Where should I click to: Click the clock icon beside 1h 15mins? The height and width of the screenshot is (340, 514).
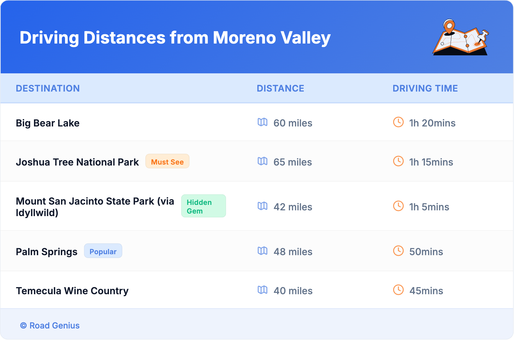[398, 161]
